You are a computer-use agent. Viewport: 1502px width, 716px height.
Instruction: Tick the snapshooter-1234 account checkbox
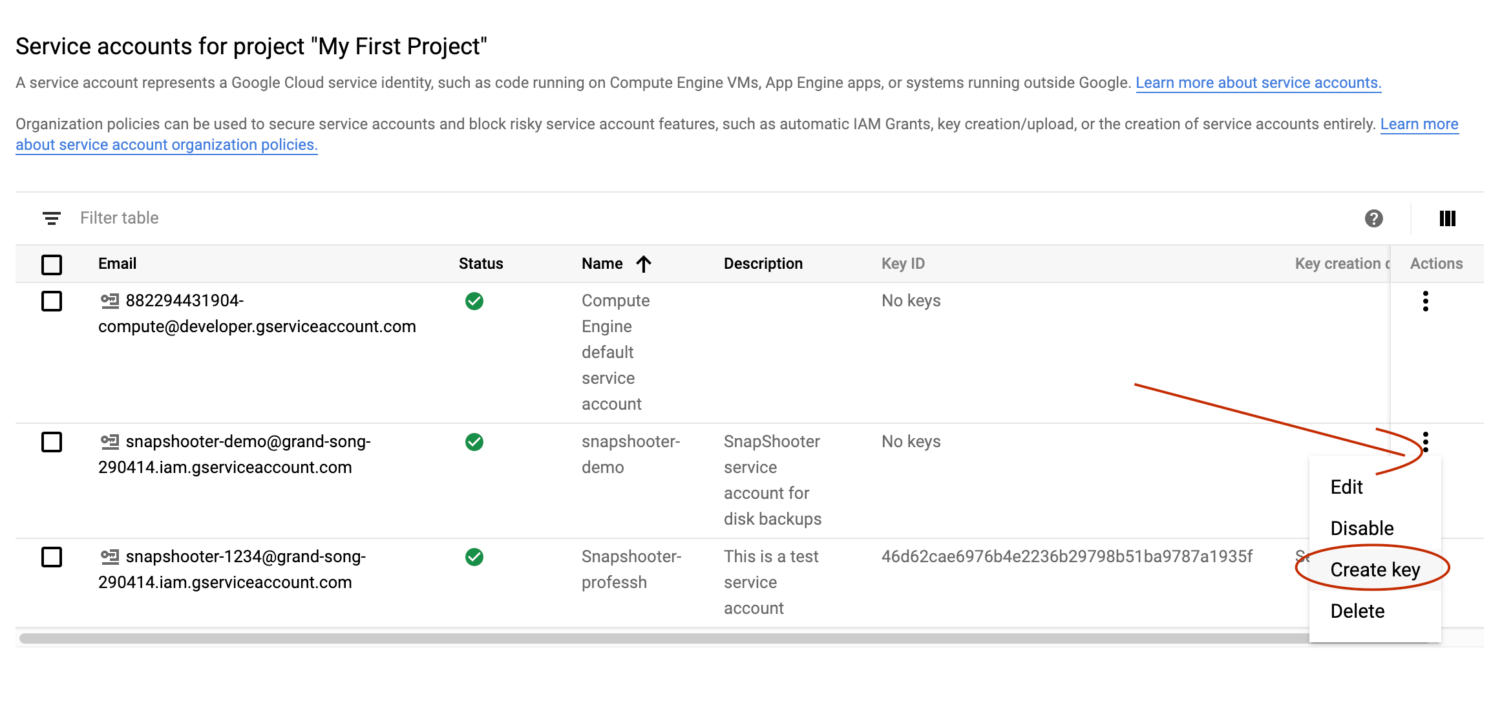[x=52, y=557]
